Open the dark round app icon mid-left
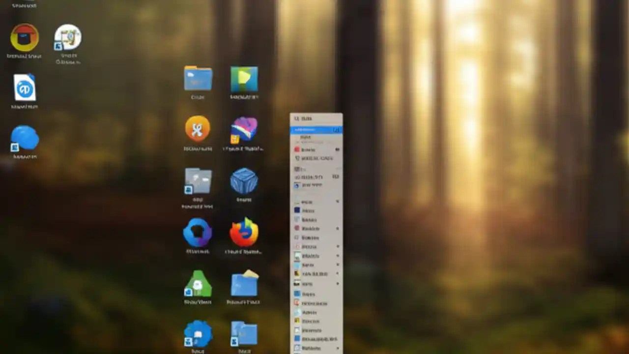This screenshot has width=629, height=354. [x=198, y=231]
